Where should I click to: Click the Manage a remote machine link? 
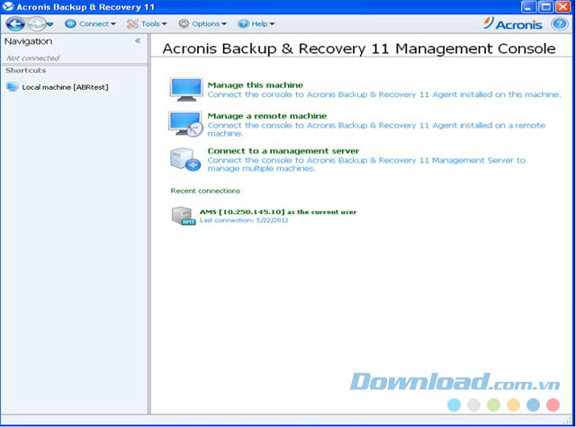(267, 116)
